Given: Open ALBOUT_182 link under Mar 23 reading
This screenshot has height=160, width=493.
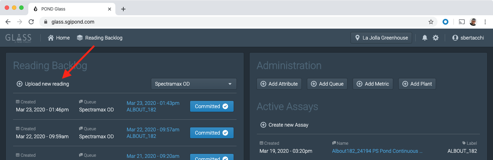Looking at the screenshot, I should tap(141, 110).
